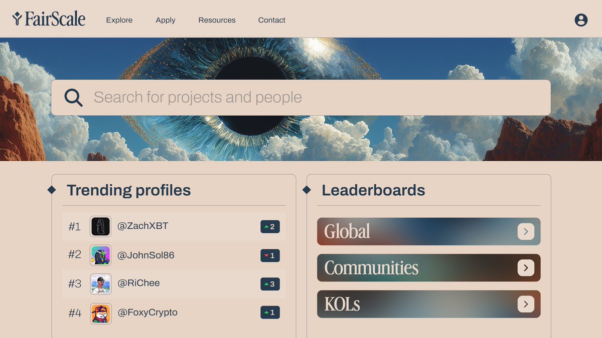Click @FoxyCrypto's fox avatar
The image size is (602, 338).
pos(100,312)
